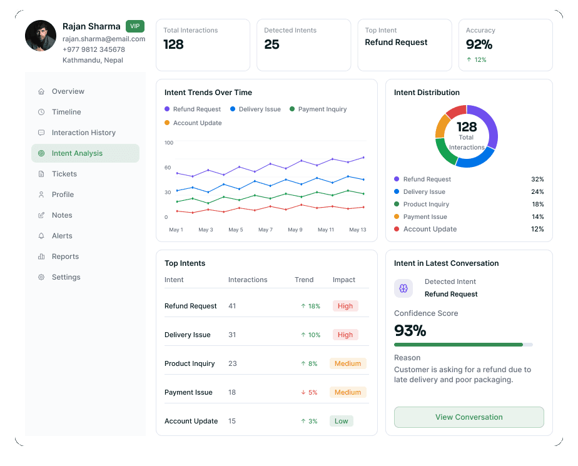This screenshot has height=466, width=578.
Task: Open the Overview menu item
Action: tap(86, 91)
